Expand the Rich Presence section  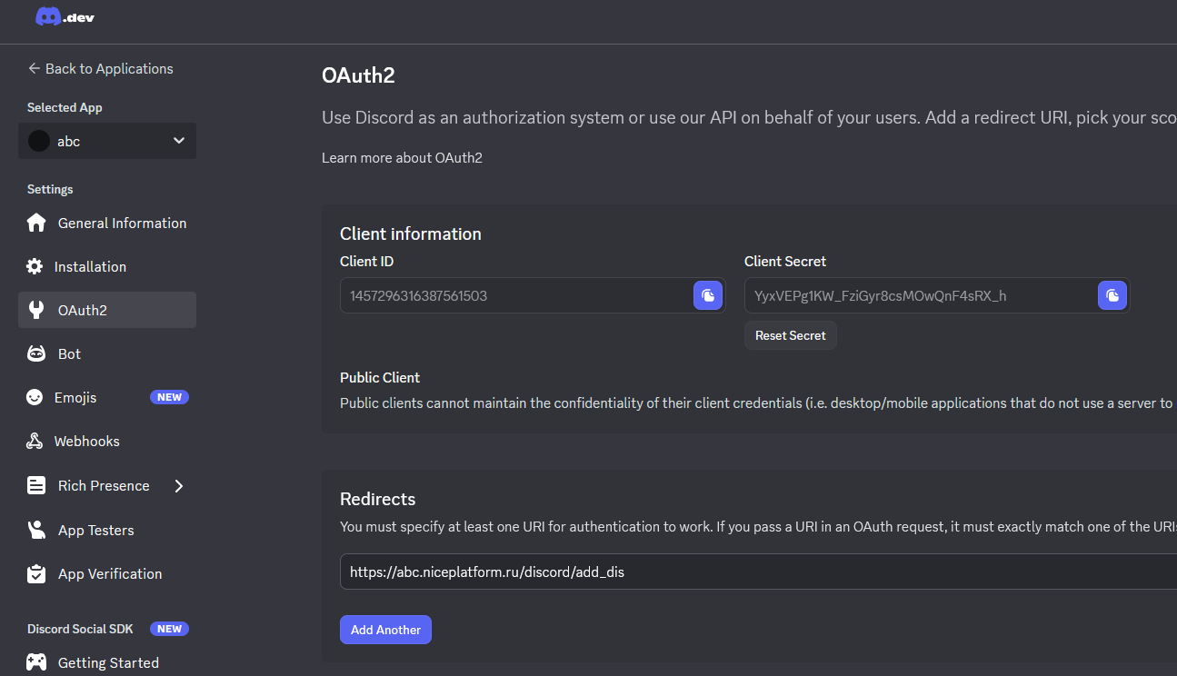pos(179,485)
